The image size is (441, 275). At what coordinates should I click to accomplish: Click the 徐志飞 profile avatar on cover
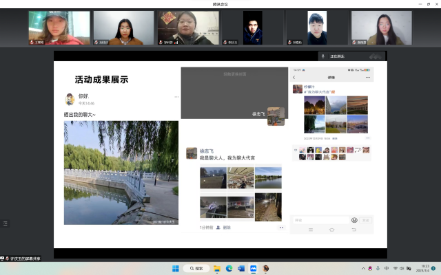click(276, 116)
